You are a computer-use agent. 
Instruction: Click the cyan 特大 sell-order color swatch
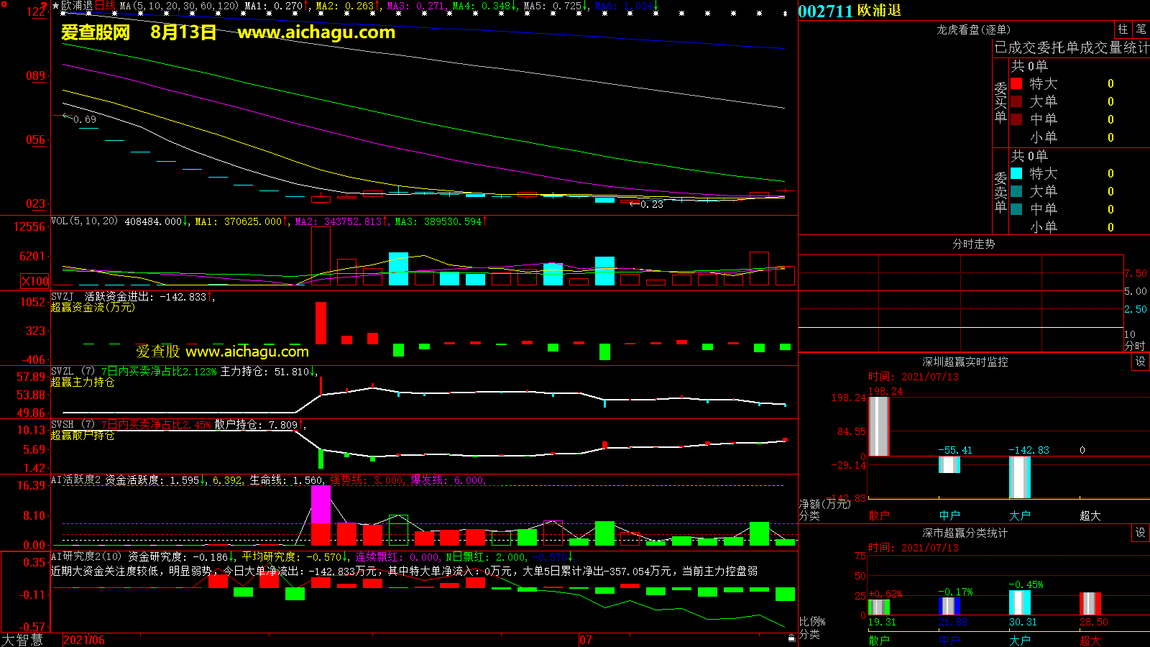pos(1016,173)
